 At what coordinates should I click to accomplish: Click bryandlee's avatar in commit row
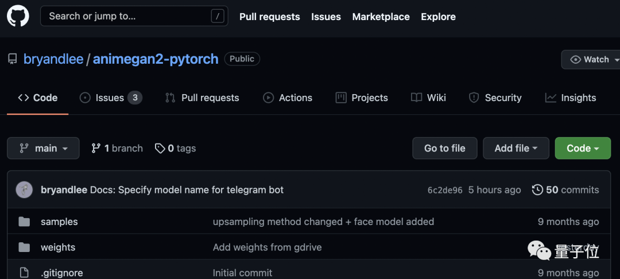tap(24, 190)
